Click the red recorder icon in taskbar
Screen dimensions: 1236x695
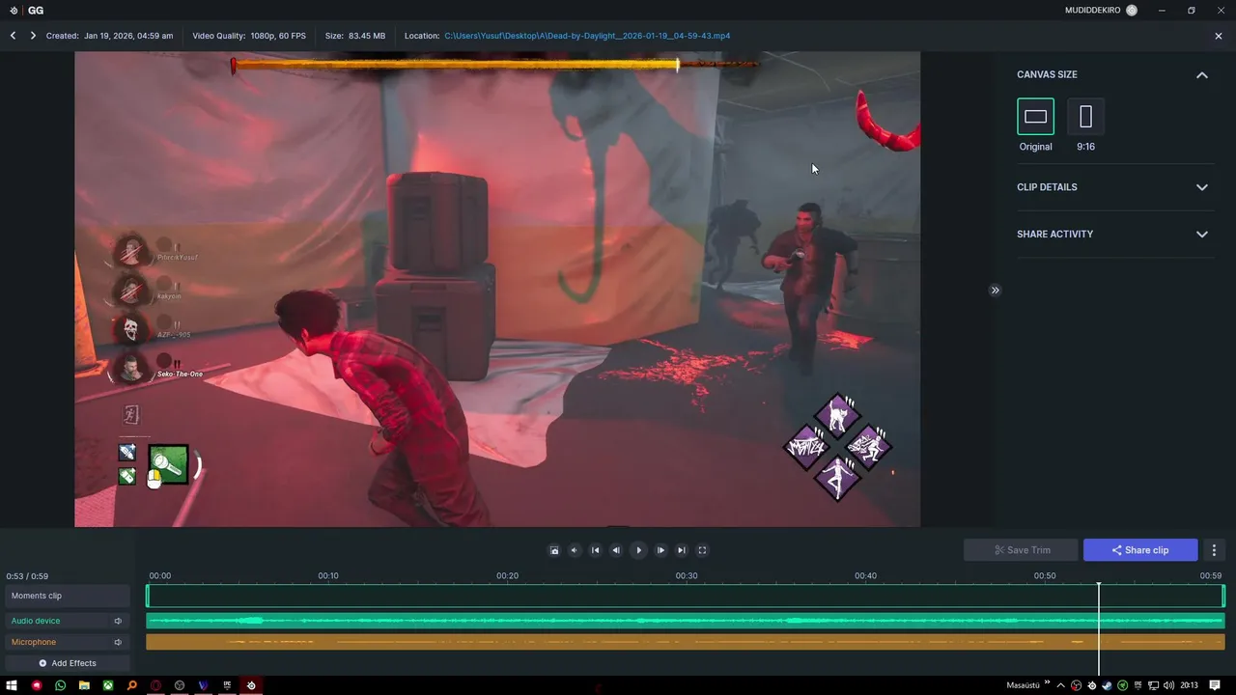click(37, 685)
